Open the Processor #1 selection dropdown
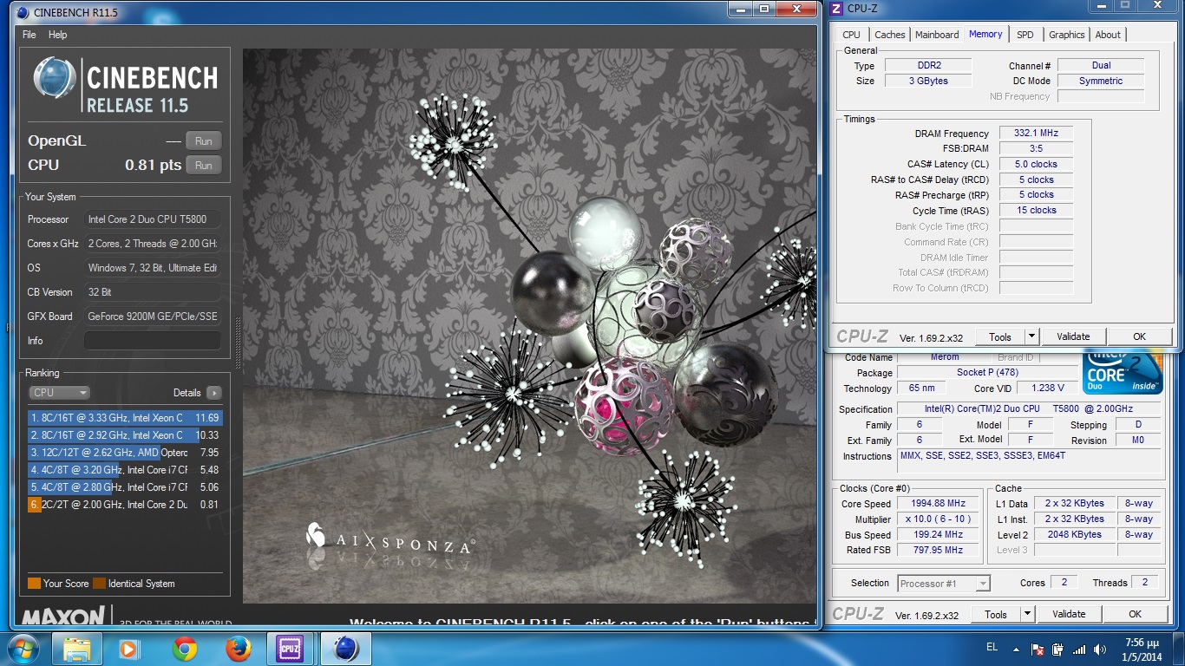 (944, 584)
